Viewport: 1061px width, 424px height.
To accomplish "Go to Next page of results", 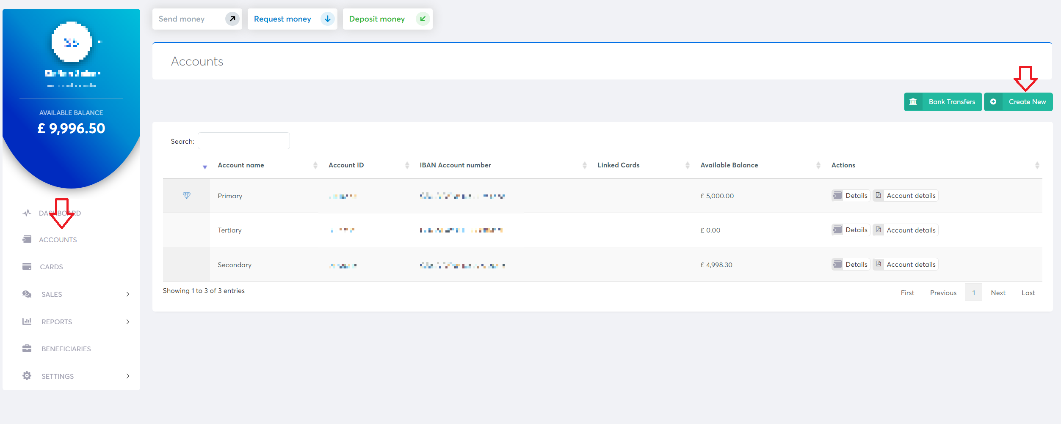I will click(998, 293).
